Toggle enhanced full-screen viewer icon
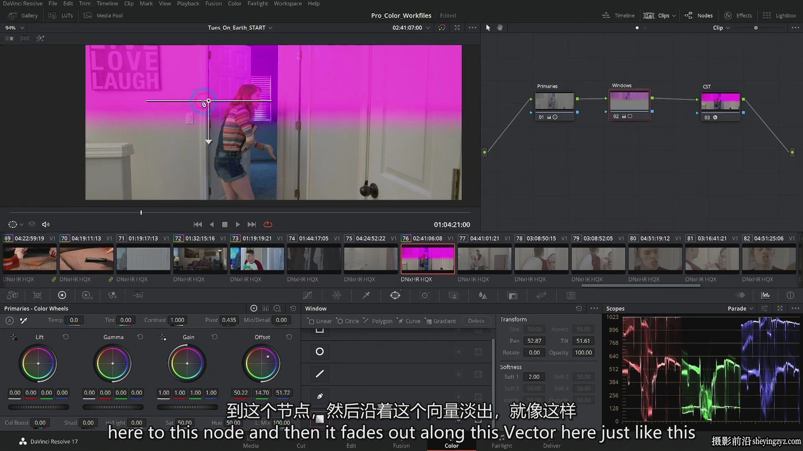Image resolution: width=803 pixels, height=451 pixels. [457, 28]
